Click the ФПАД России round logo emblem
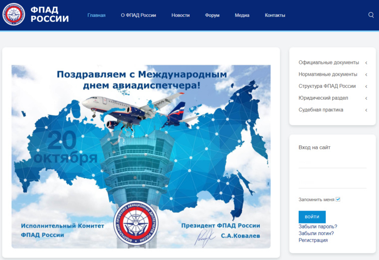 [x=13, y=14]
